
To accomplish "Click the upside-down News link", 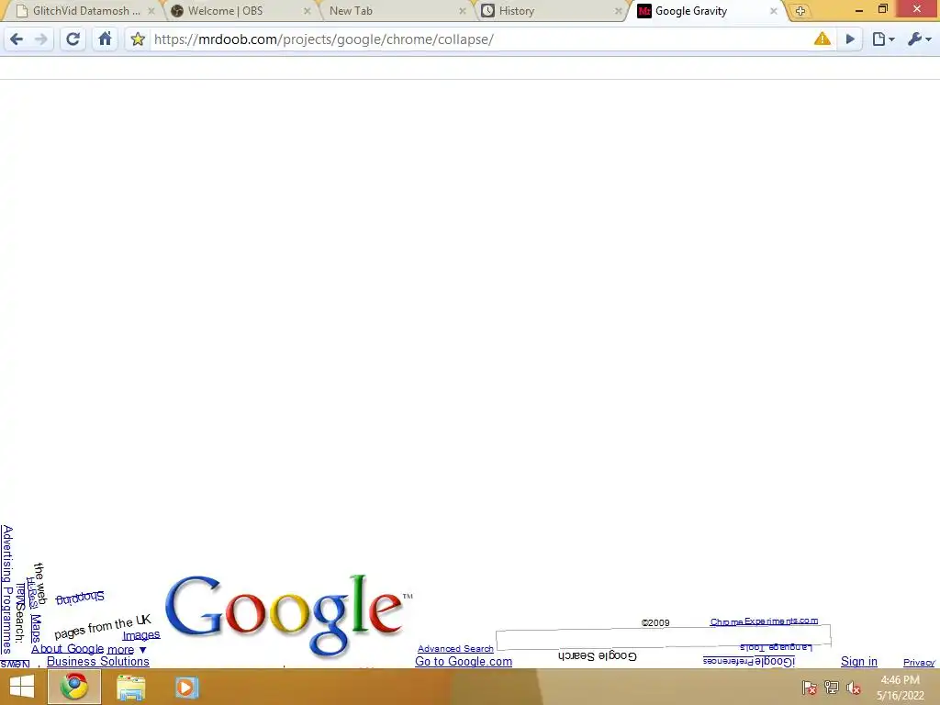I will 15,664.
